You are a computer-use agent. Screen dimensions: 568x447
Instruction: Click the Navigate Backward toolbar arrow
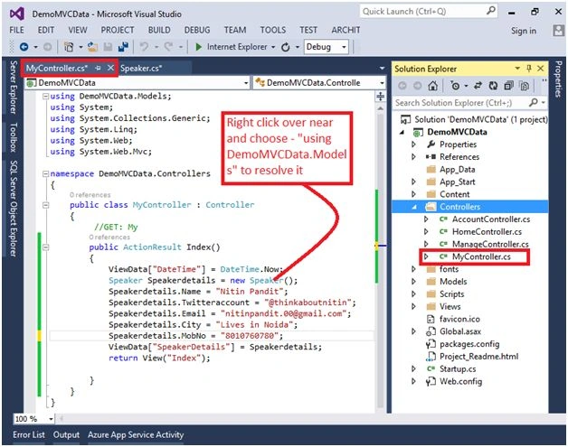tap(24, 47)
